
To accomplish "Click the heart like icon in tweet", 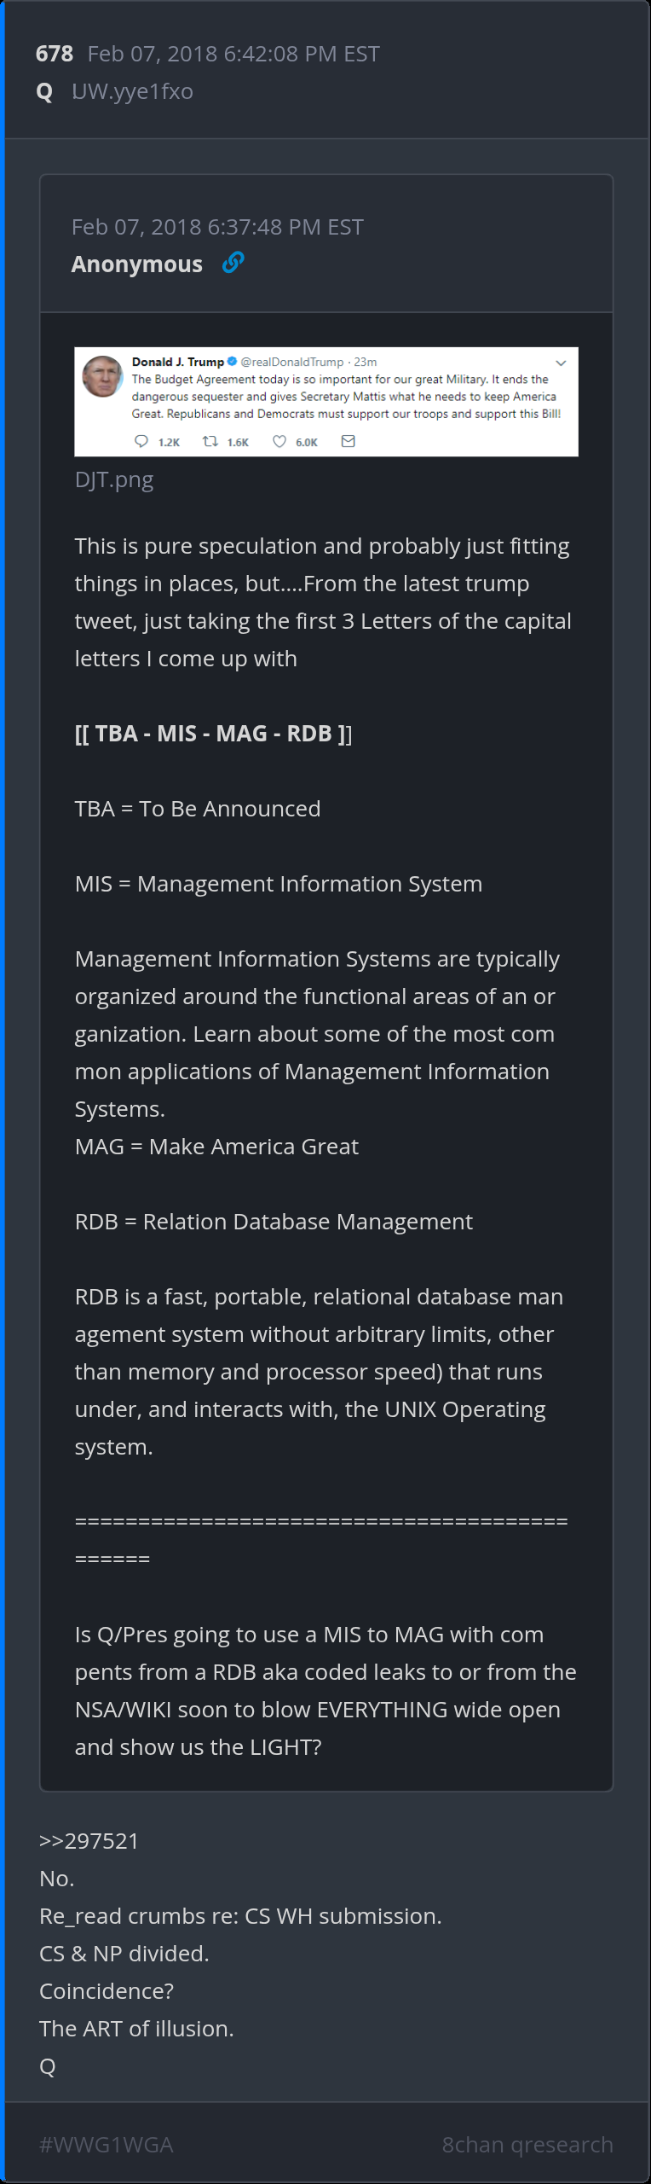I will pyautogui.click(x=279, y=441).
